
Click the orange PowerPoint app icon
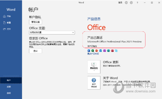click(x=96, y=51)
